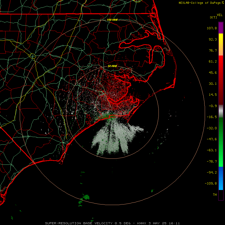Click the 30.1 scale value
The image size is (225, 225).
(x=213, y=84)
